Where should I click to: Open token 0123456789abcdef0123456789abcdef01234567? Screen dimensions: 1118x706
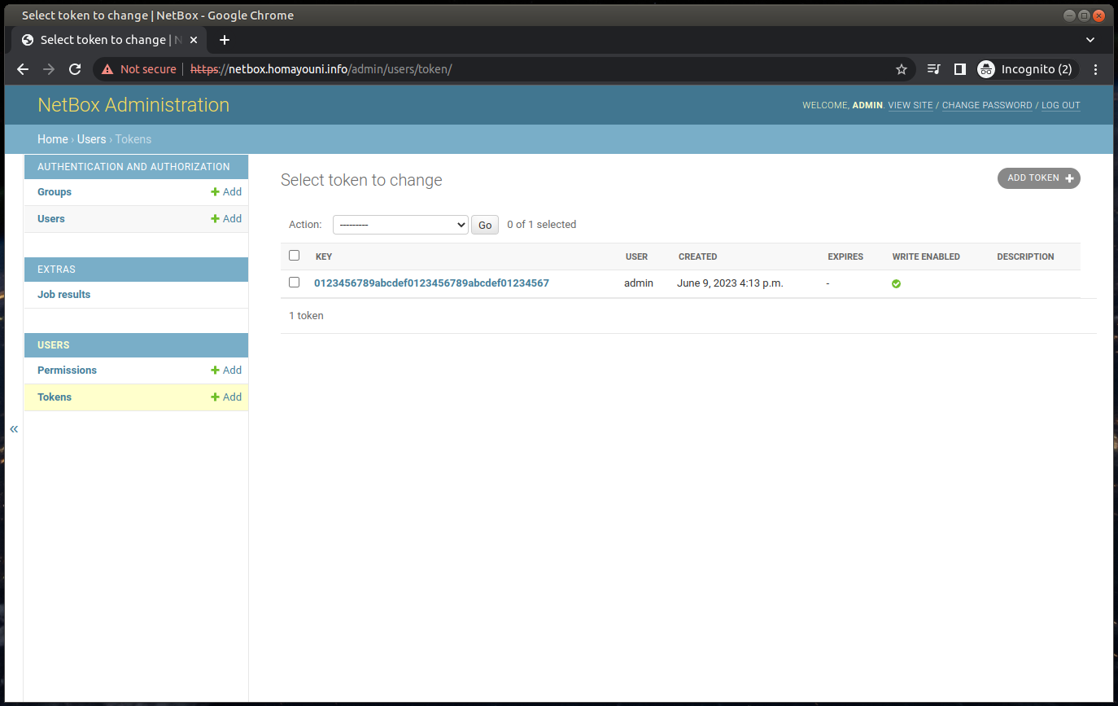coord(431,283)
